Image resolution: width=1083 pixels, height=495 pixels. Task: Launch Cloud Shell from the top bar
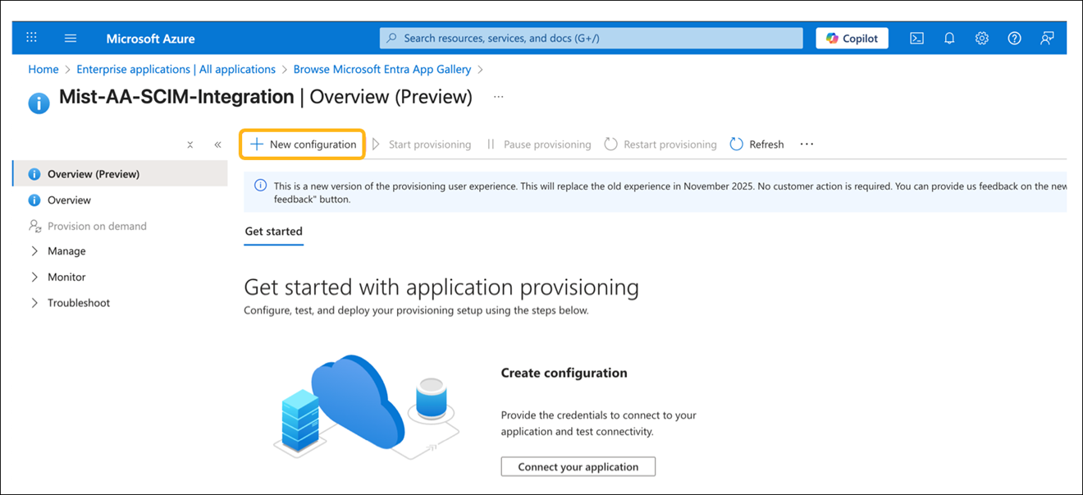click(917, 38)
